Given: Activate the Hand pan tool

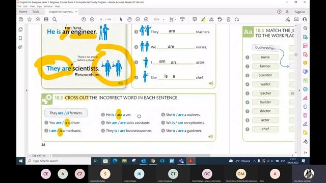Looking at the screenshot, I should [x=129, y=19].
